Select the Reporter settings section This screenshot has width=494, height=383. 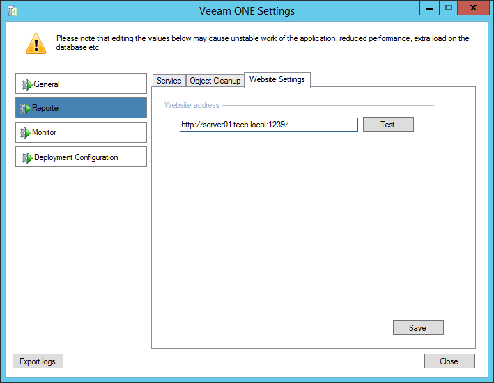pos(81,108)
